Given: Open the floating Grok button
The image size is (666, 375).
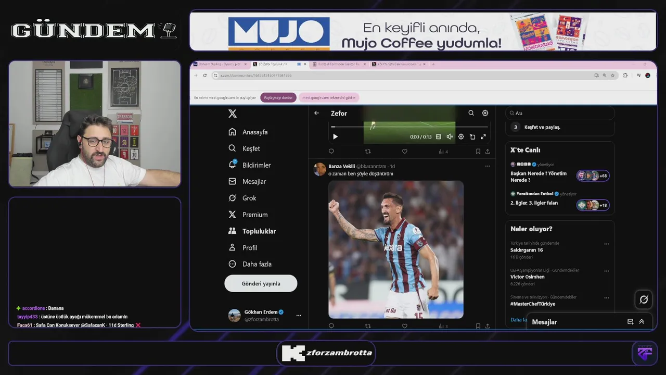Looking at the screenshot, I should (644, 299).
